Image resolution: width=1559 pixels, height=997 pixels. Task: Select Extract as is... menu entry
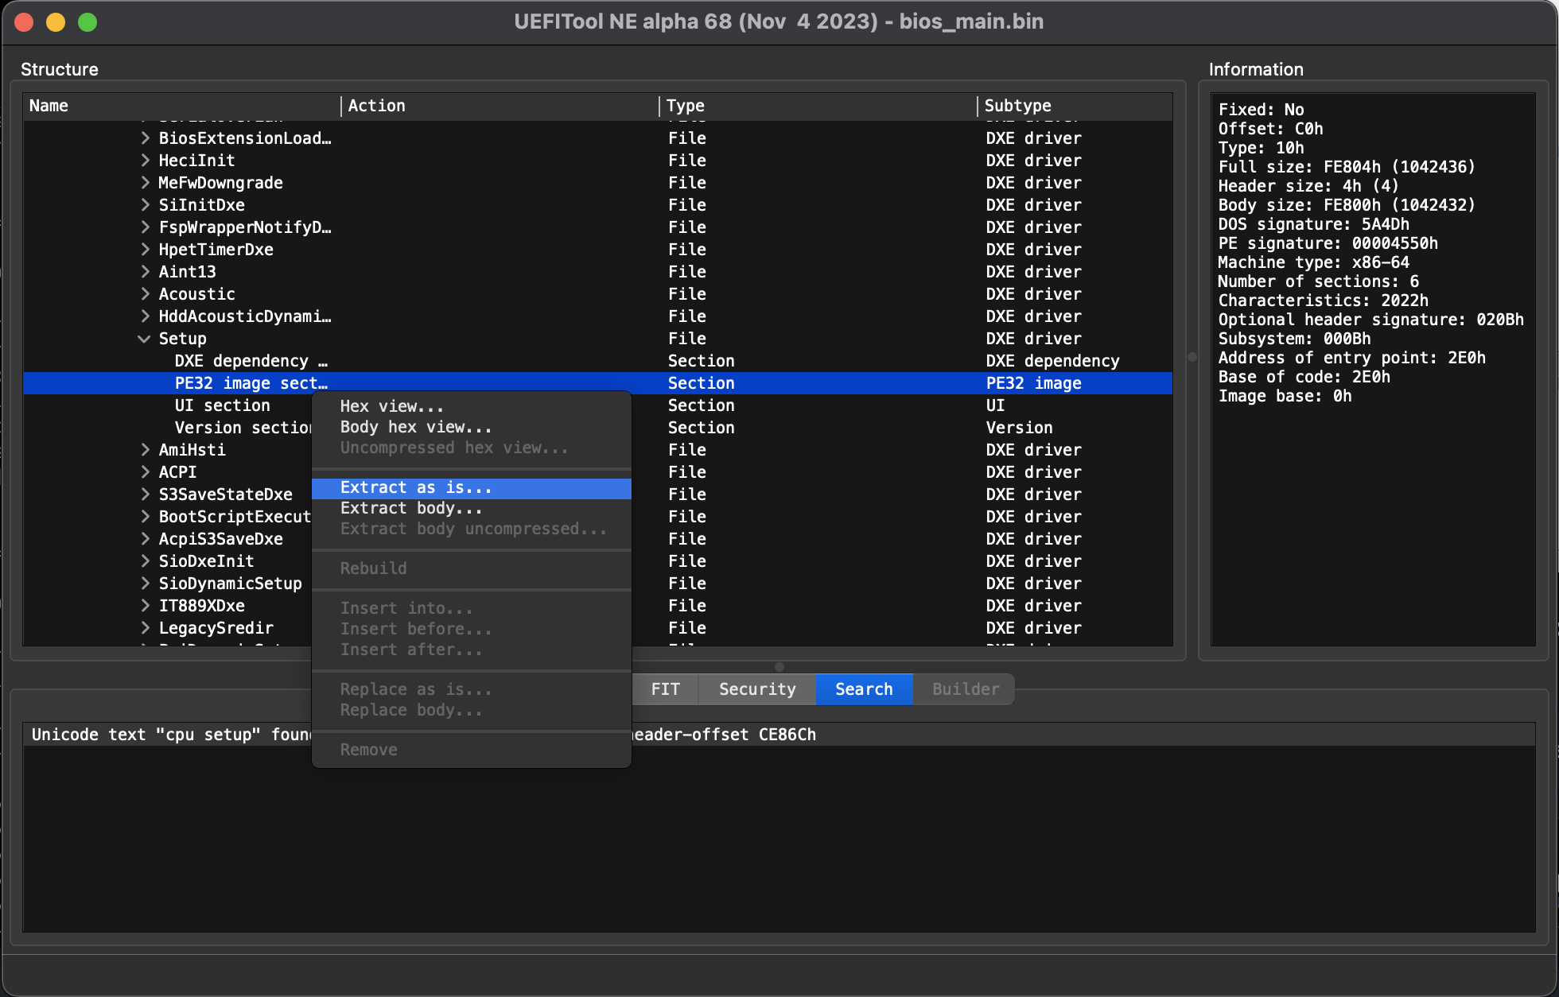point(472,487)
